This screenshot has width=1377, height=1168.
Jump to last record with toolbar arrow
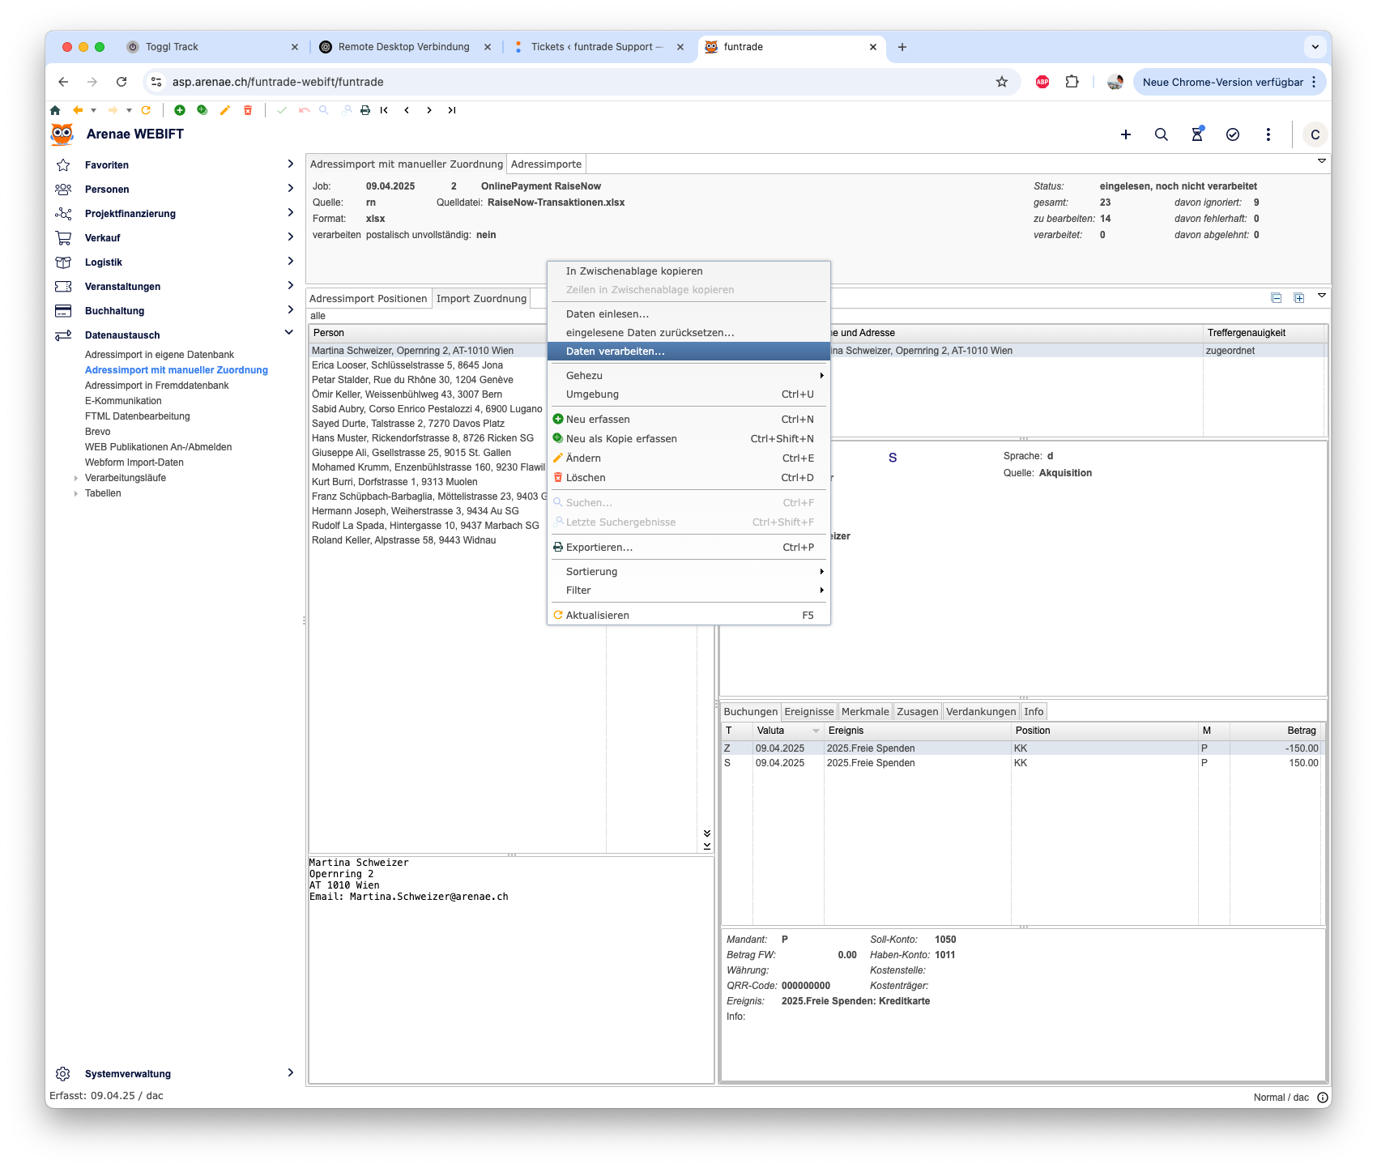[x=452, y=110]
